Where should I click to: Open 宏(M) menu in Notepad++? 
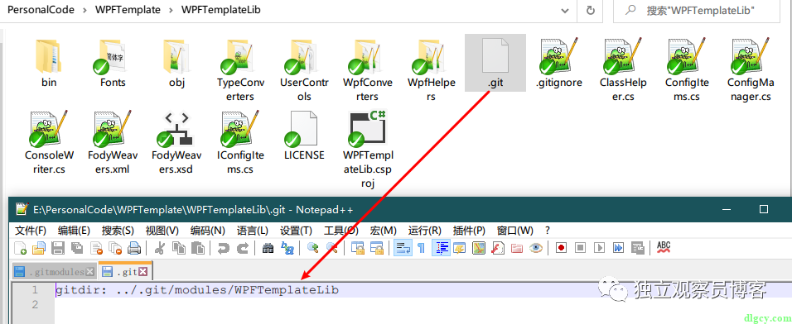click(383, 231)
